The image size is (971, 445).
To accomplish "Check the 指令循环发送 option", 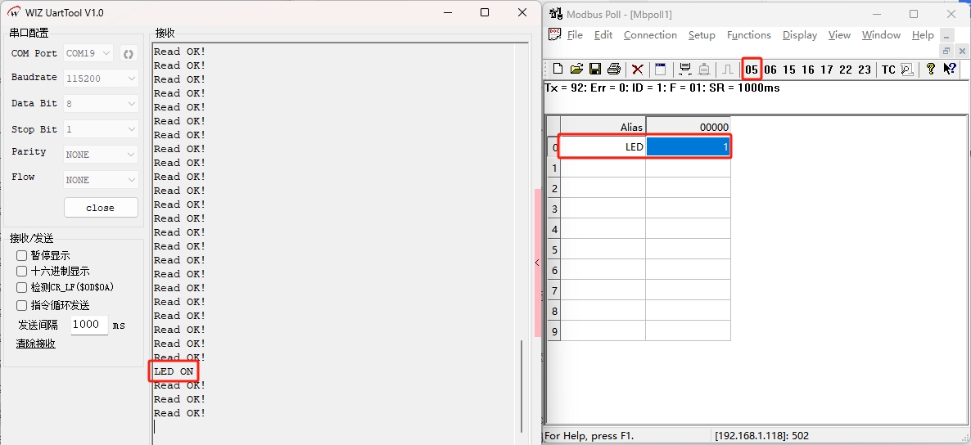I will 22,306.
